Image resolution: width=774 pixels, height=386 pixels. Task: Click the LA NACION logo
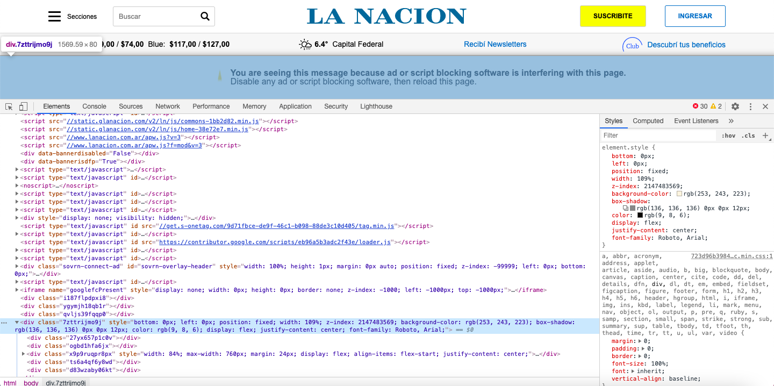tap(386, 16)
